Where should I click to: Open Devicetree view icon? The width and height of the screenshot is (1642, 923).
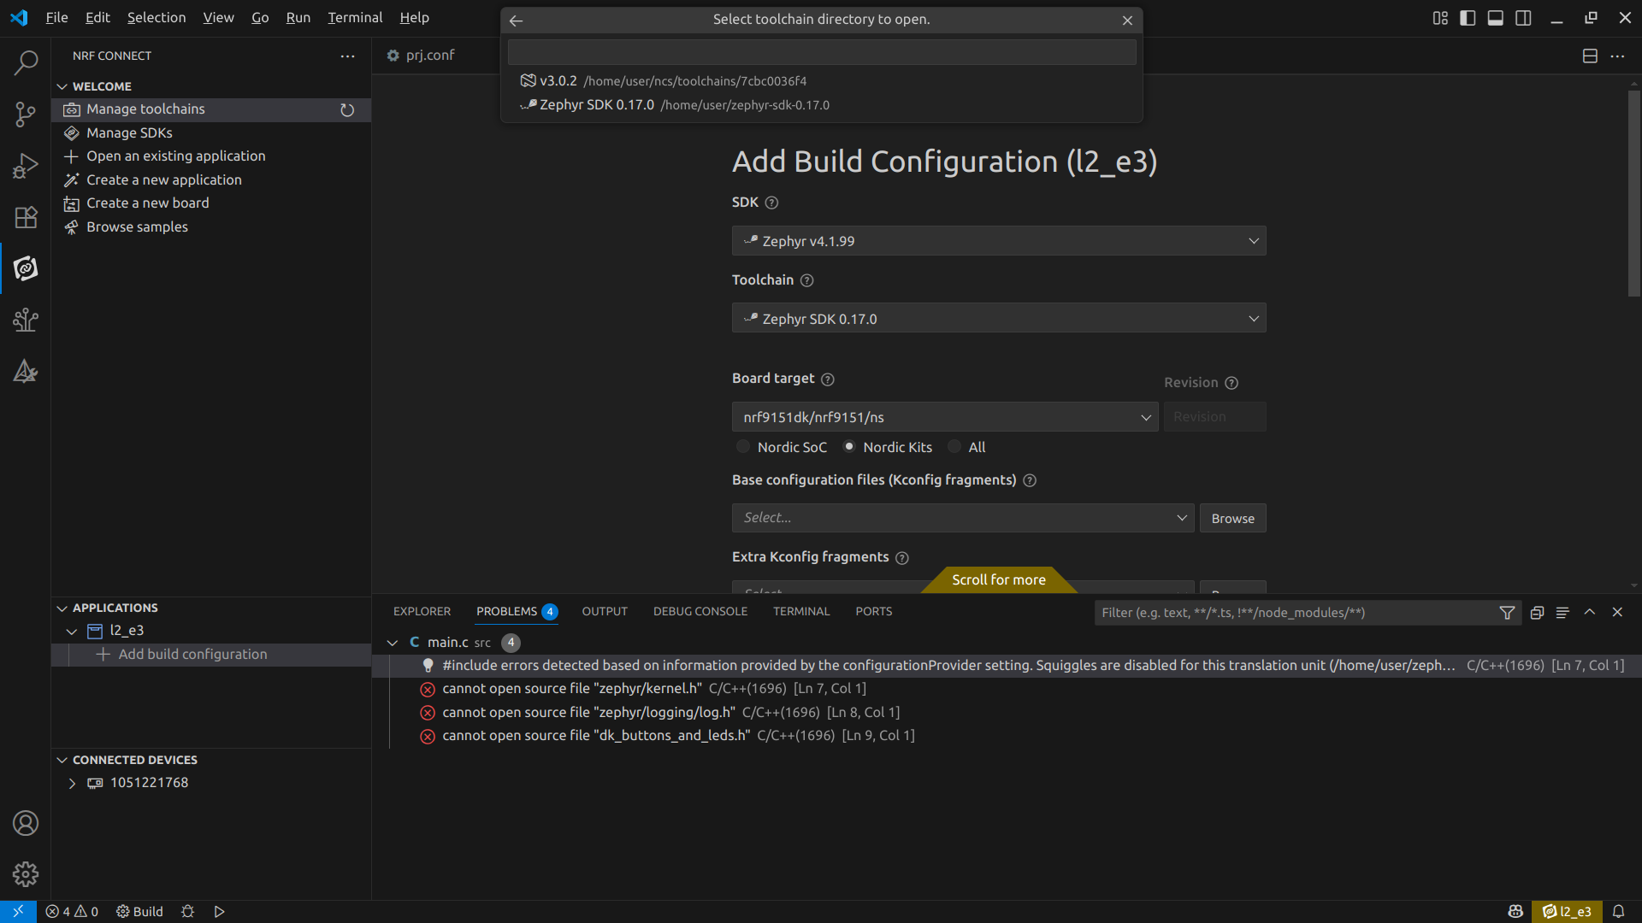point(26,320)
